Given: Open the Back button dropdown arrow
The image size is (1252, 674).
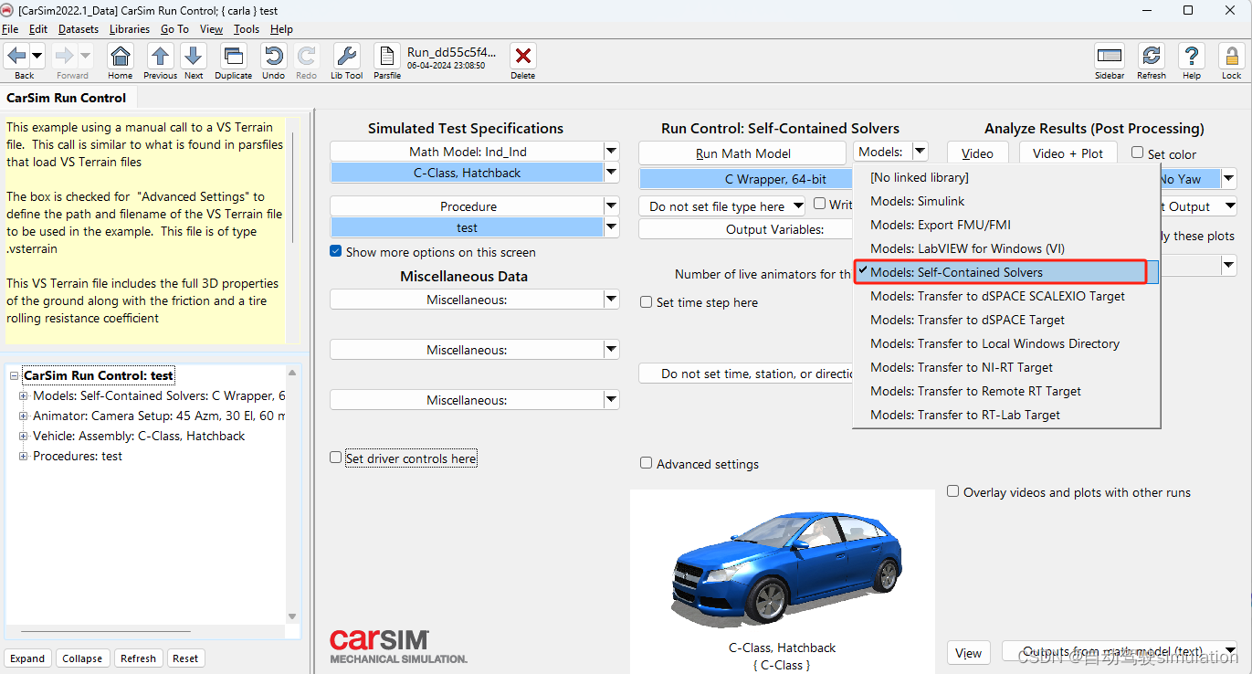Looking at the screenshot, I should 37,55.
